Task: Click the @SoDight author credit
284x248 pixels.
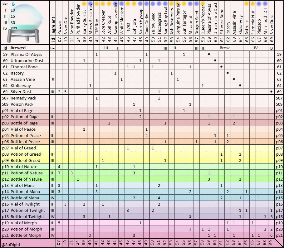Action: (x=11, y=245)
